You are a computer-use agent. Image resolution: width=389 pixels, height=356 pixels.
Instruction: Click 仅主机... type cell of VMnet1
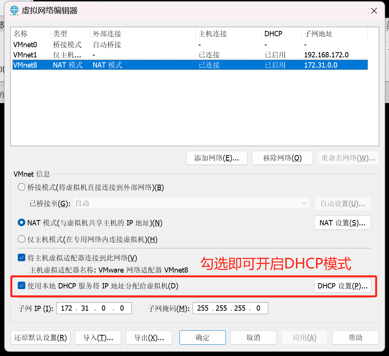pos(67,55)
